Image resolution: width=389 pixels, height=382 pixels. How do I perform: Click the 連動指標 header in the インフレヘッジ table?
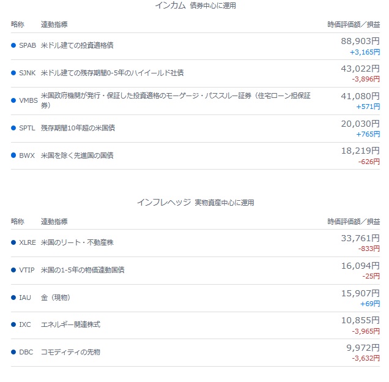[54, 222]
